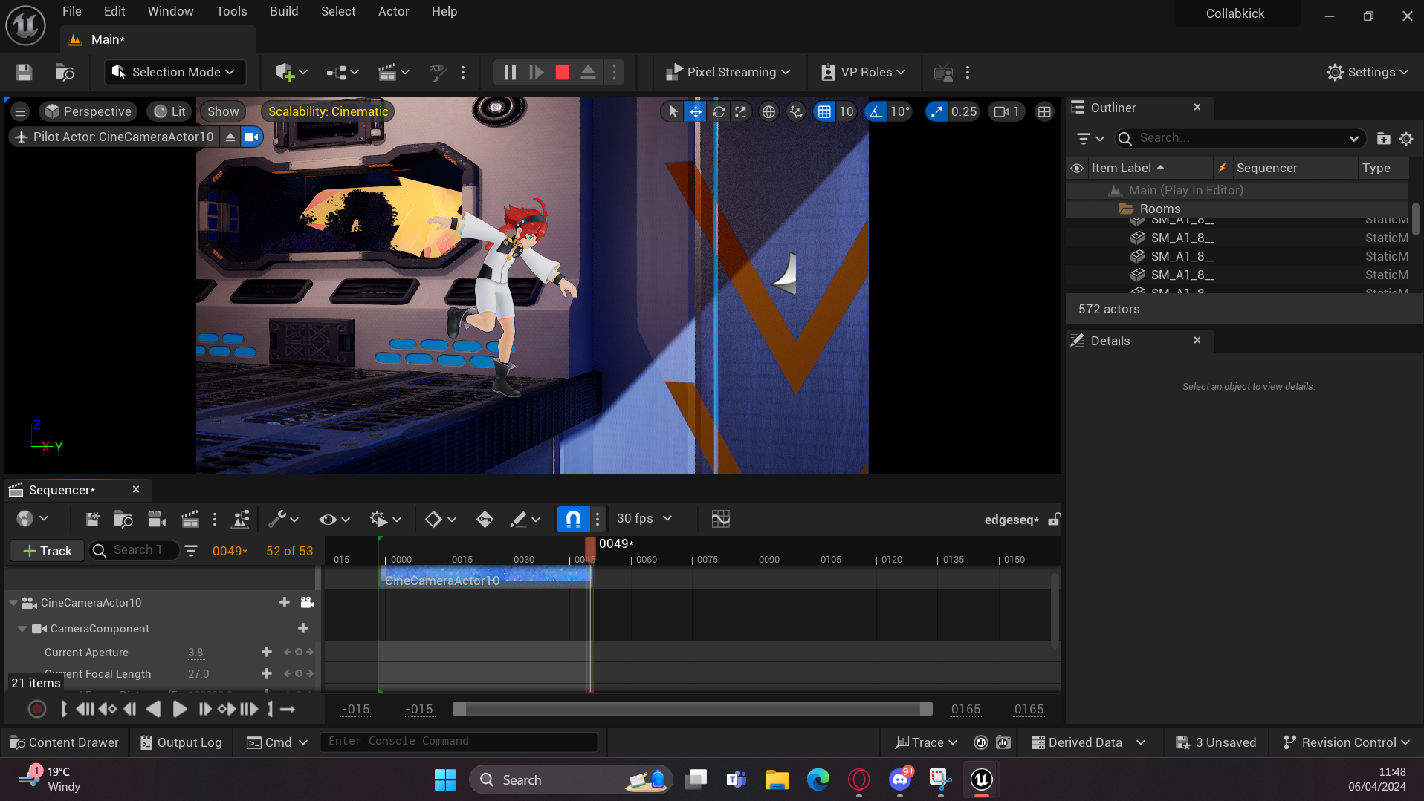Stop the Play In Editor session
The height and width of the screenshot is (801, 1424).
(562, 72)
